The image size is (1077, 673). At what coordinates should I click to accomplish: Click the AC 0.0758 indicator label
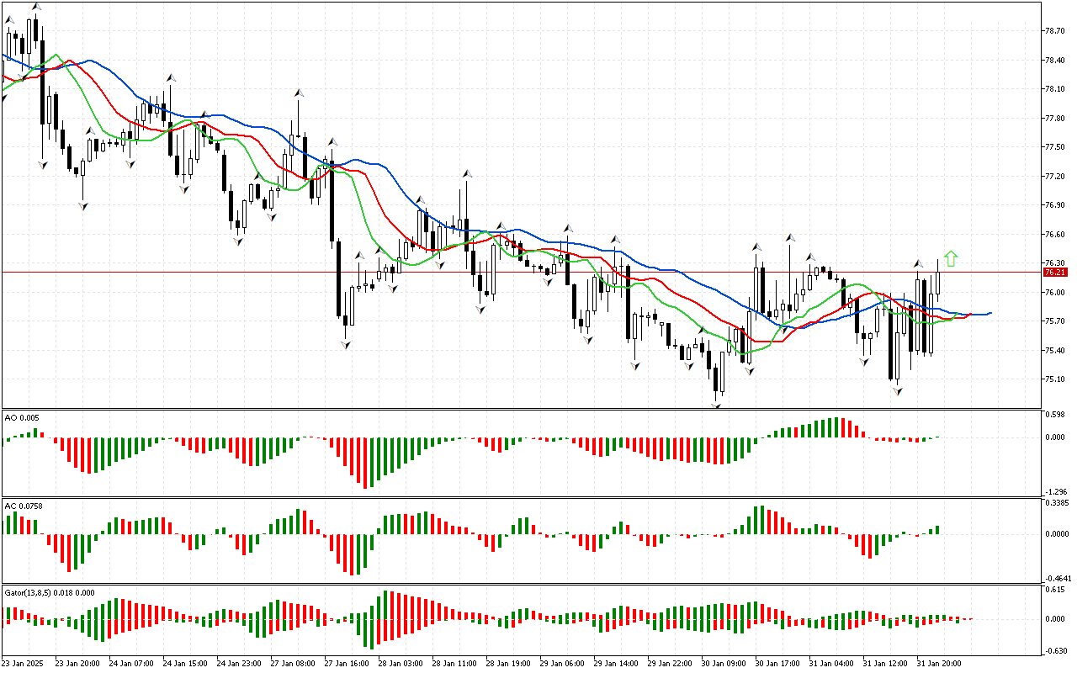[x=24, y=506]
